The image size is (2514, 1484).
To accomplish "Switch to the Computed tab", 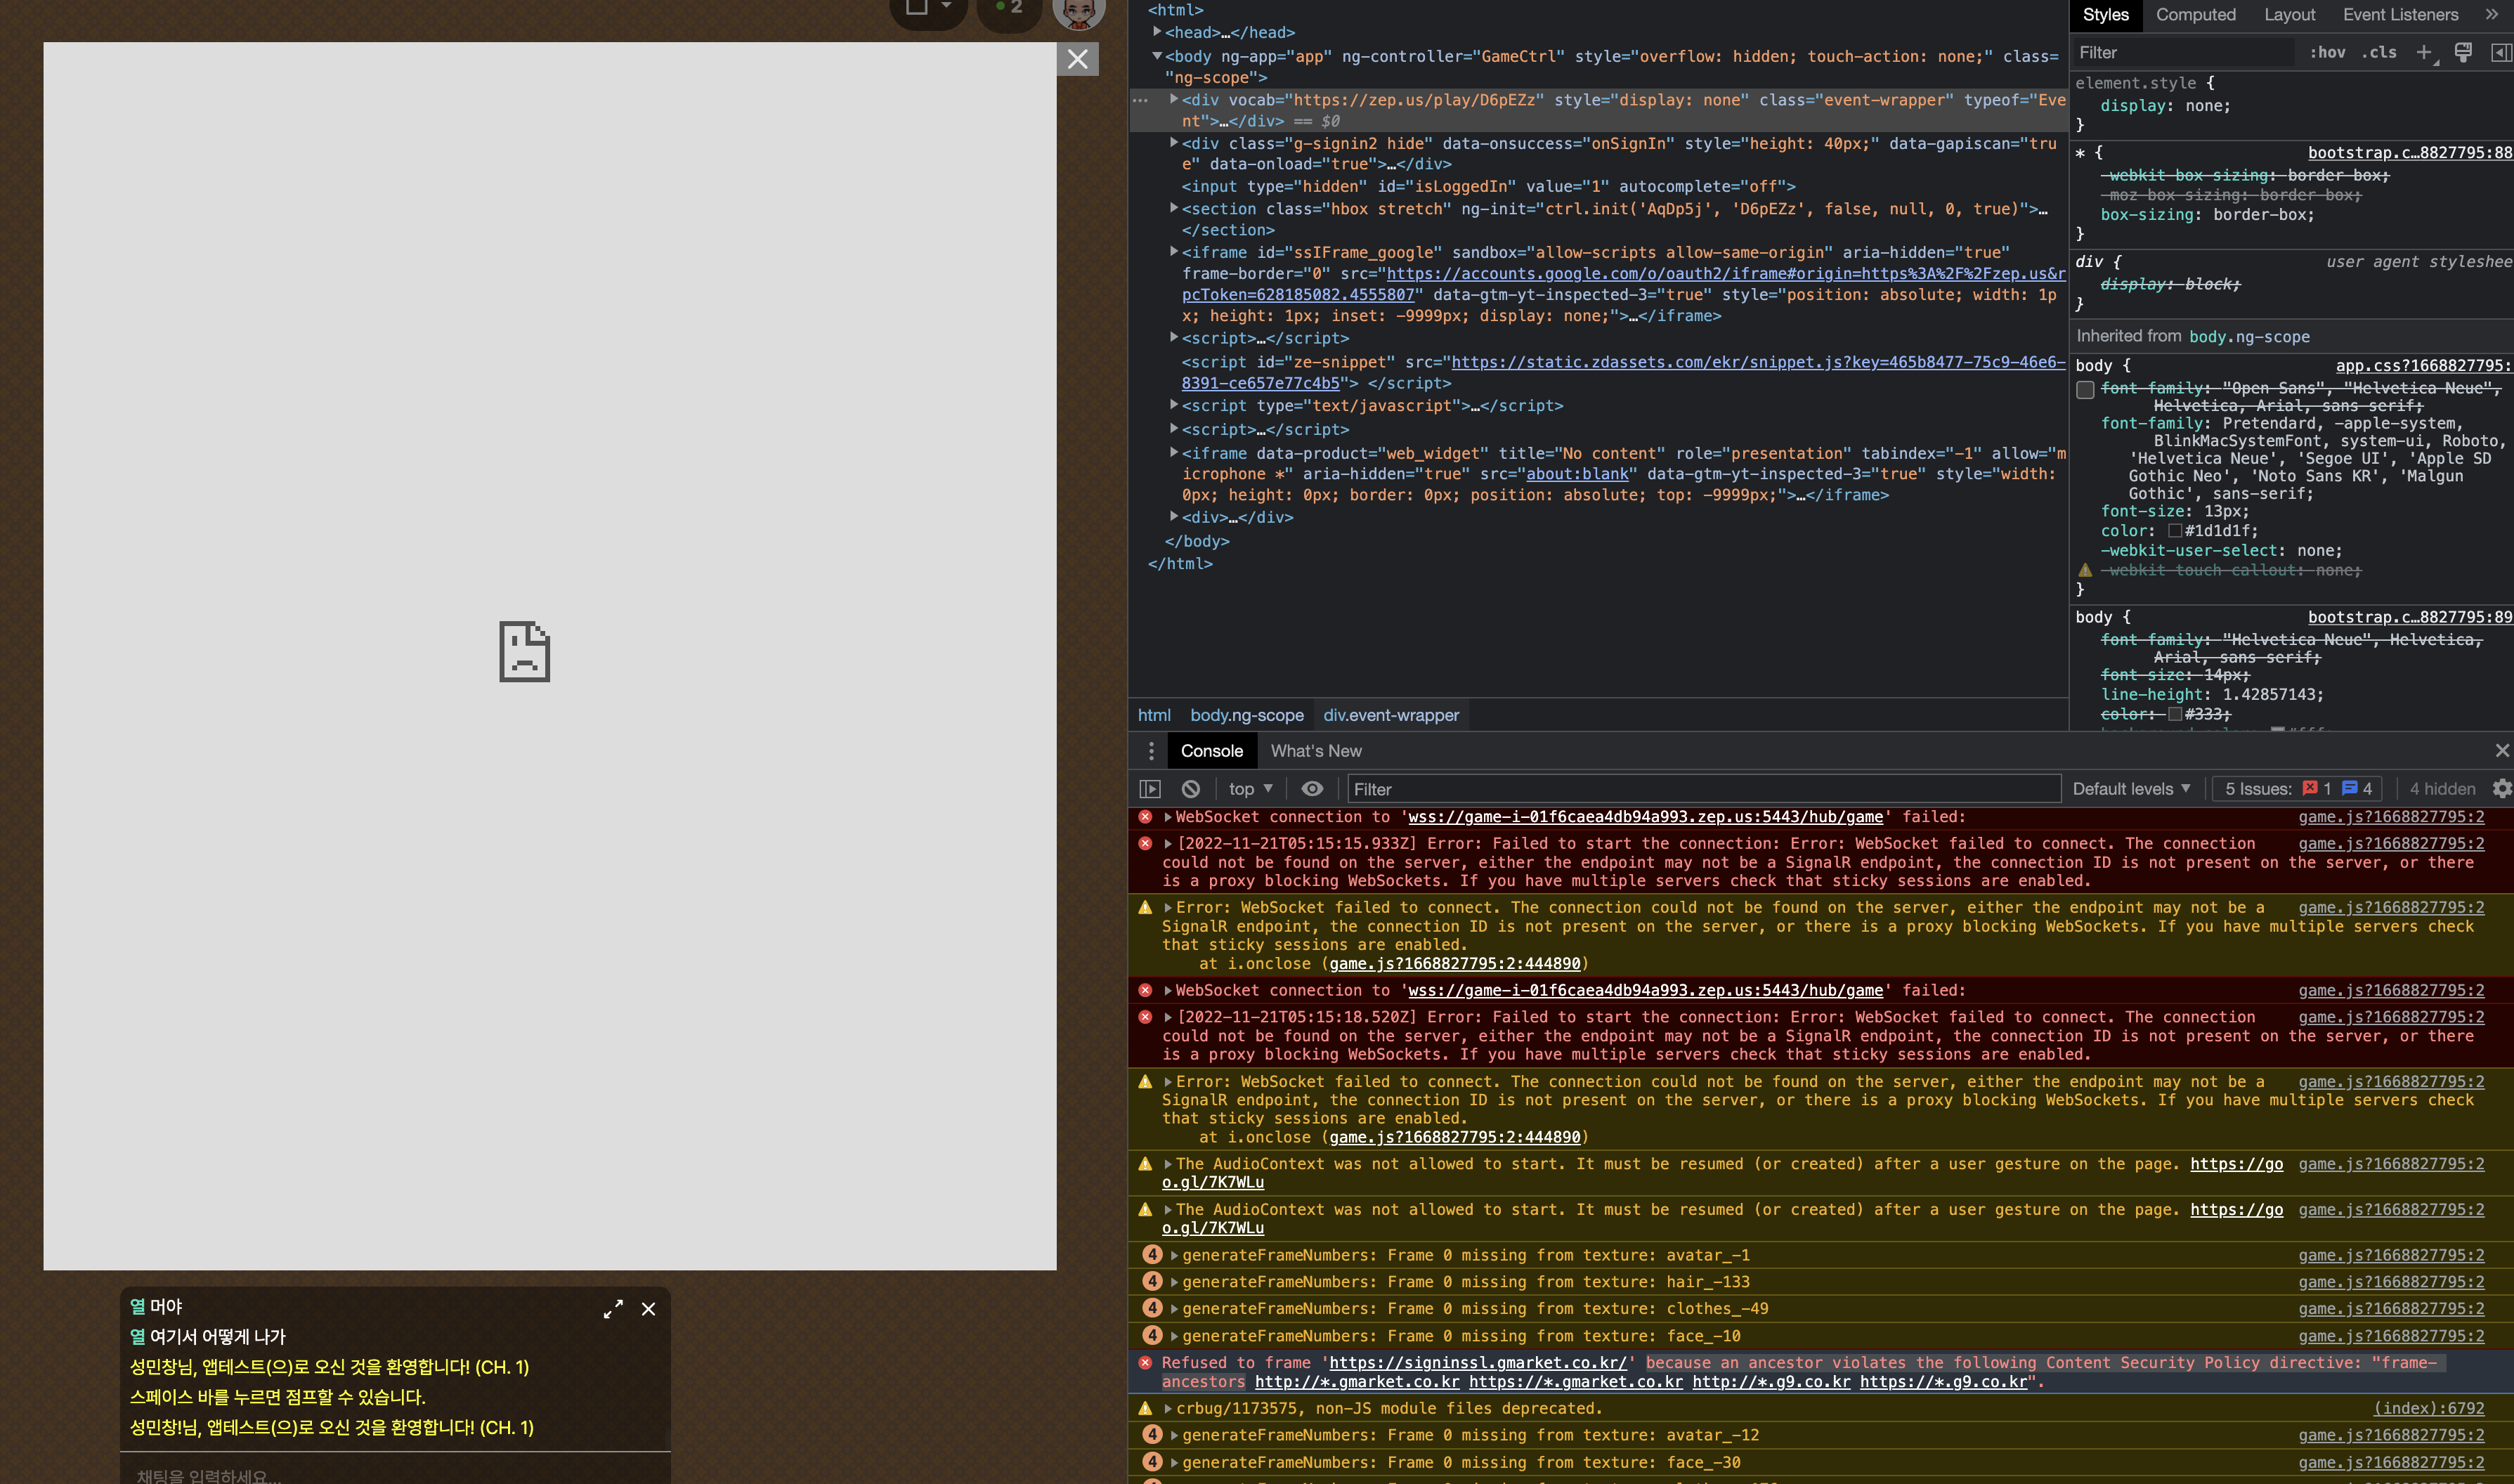I will pyautogui.click(x=2195, y=14).
